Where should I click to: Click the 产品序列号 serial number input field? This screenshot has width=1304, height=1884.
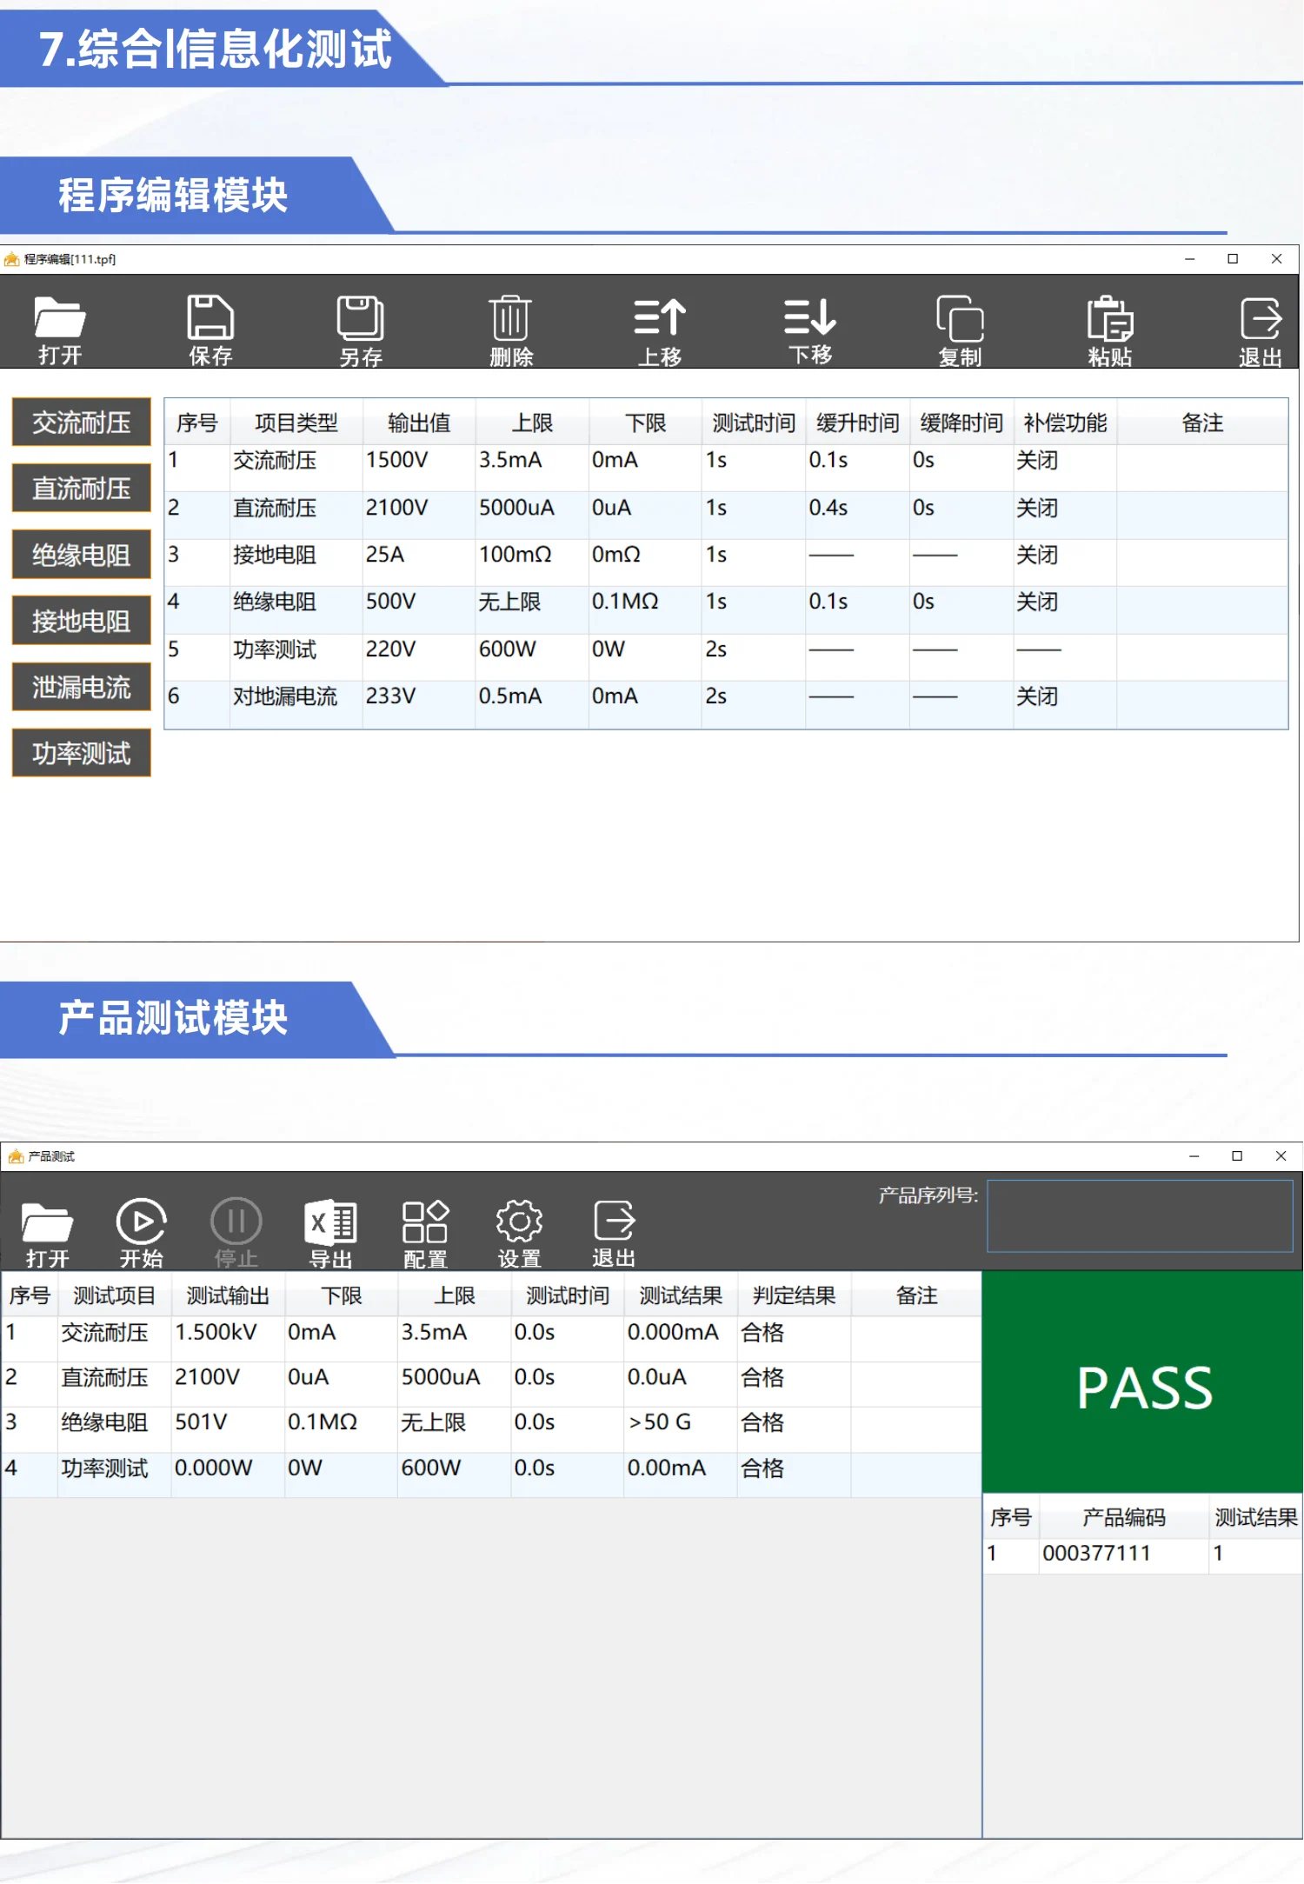coord(1139,1215)
